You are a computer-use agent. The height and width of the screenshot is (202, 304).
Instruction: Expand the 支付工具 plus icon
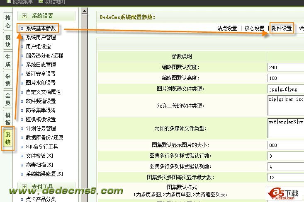24,187
